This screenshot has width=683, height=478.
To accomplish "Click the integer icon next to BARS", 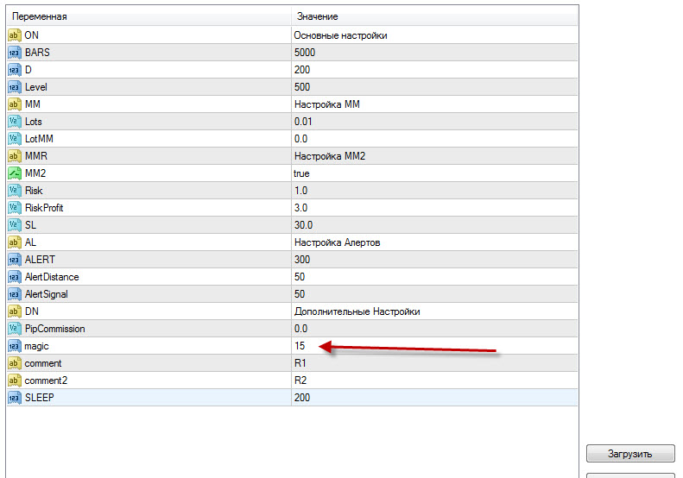I will coord(14,53).
